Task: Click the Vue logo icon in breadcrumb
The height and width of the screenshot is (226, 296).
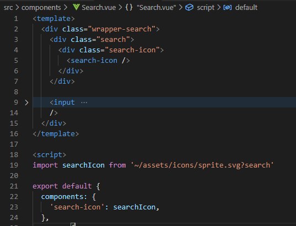Action: pos(76,7)
